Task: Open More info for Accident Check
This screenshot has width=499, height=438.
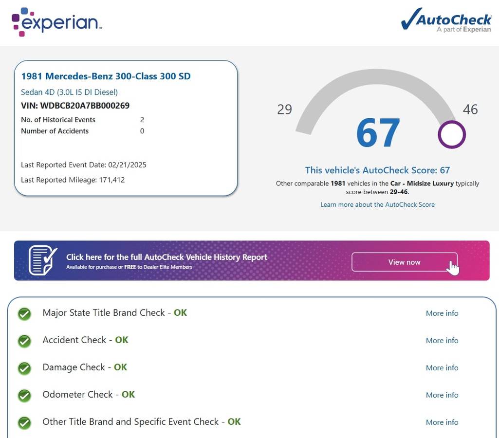Action: click(x=442, y=341)
